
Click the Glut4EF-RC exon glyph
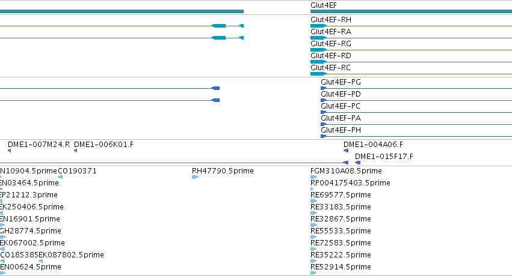point(319,74)
